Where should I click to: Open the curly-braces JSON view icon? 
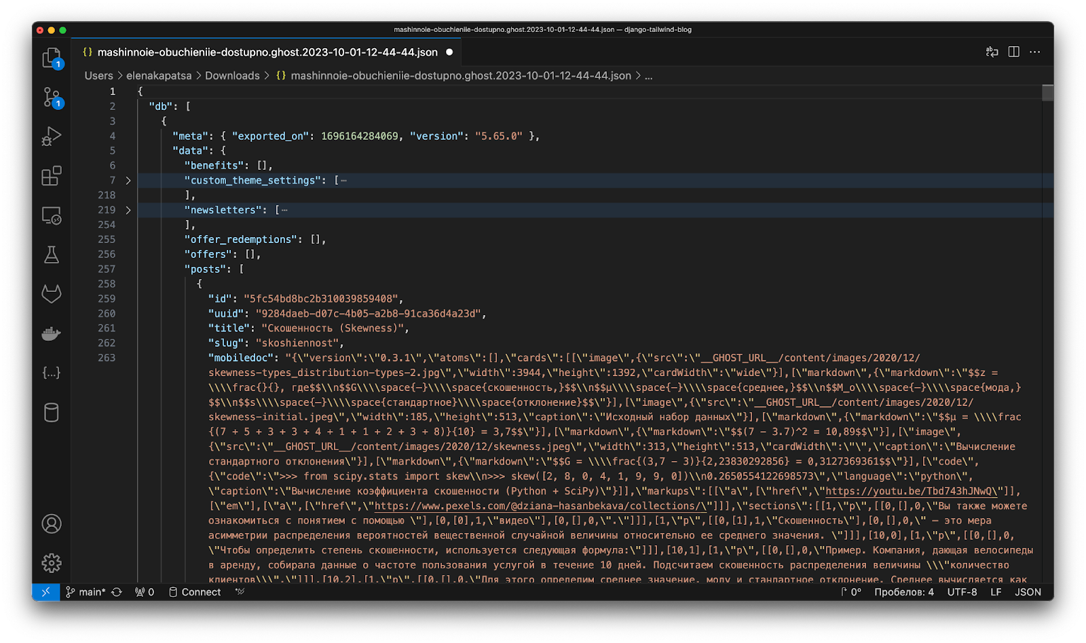52,373
